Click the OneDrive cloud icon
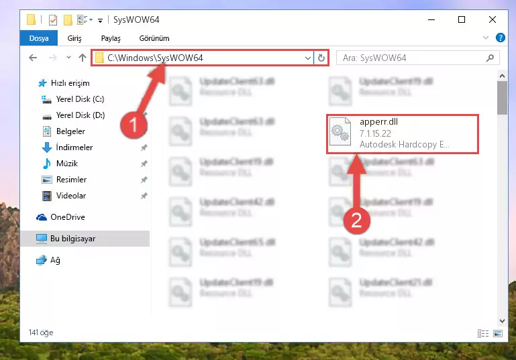Viewport: 516px width, 360px height. (42, 217)
